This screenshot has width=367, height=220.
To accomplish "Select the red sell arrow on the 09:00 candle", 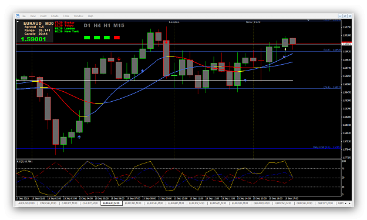I will click(166, 42).
